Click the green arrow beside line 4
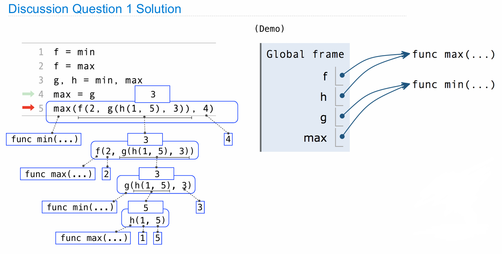Screen dimensions: 502x254 (x=28, y=94)
